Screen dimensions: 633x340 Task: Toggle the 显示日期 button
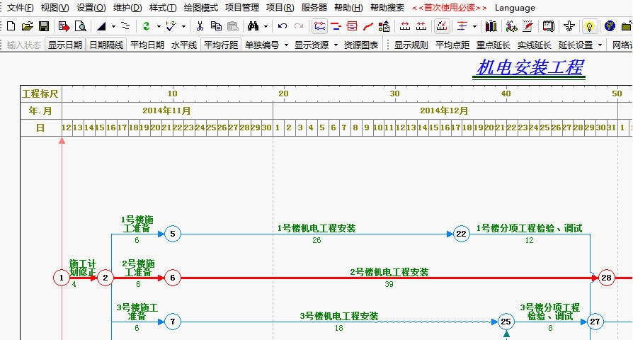[65, 45]
